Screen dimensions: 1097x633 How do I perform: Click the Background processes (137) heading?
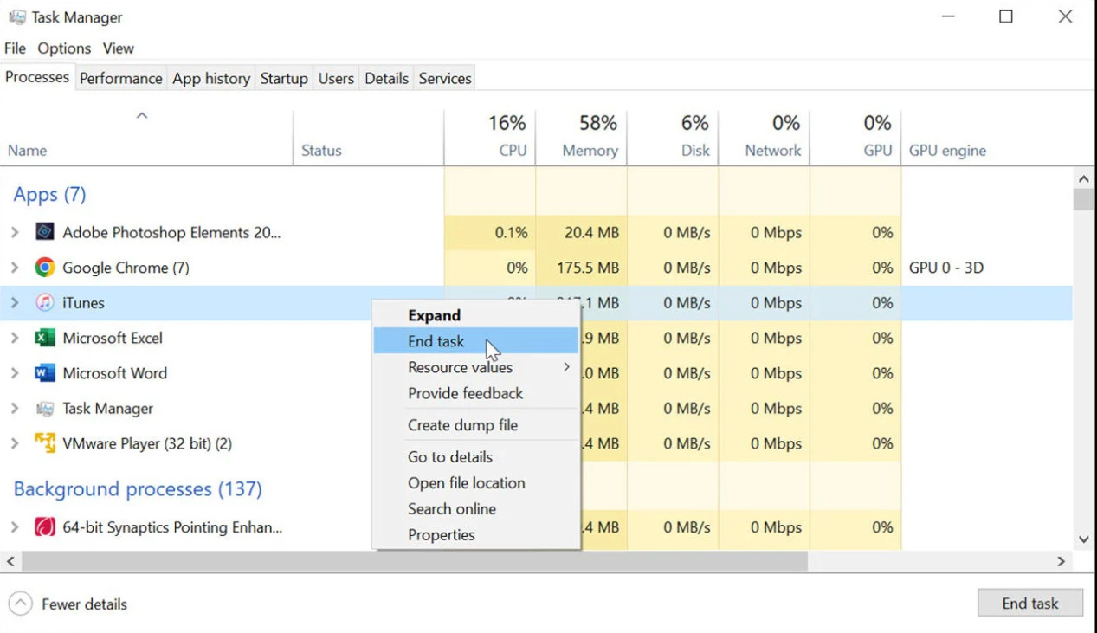tap(138, 488)
